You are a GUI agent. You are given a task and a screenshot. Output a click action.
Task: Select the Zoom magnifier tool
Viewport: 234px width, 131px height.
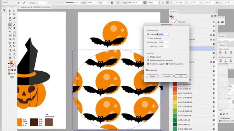click(x=14, y=57)
